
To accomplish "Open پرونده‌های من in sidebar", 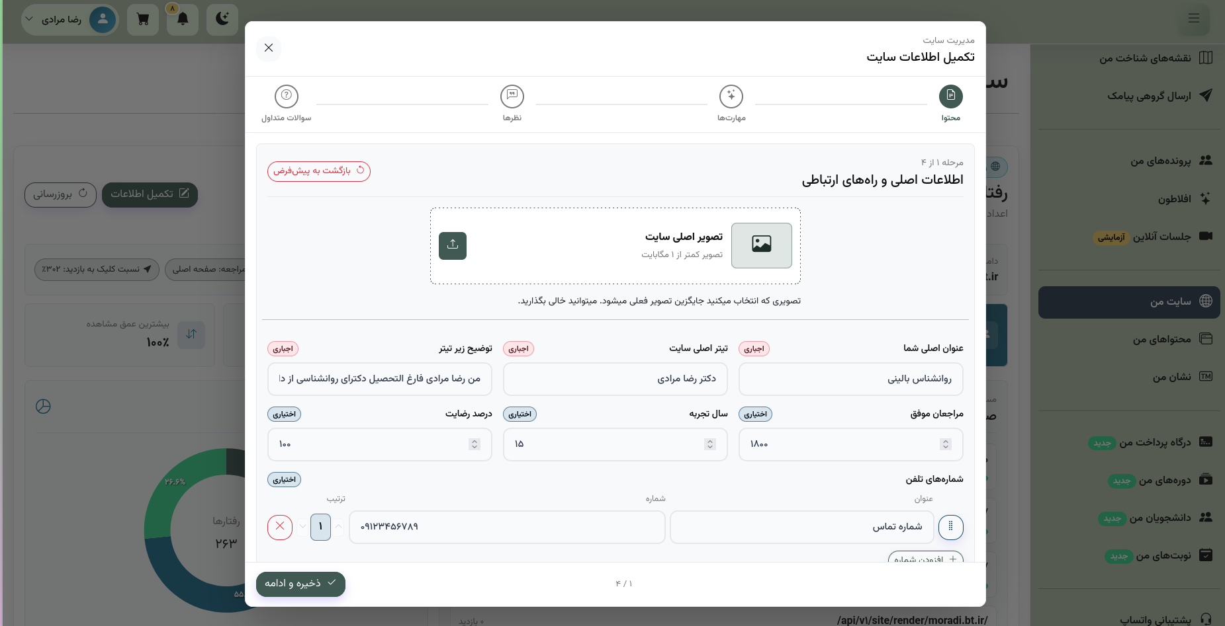I will 1129,161.
